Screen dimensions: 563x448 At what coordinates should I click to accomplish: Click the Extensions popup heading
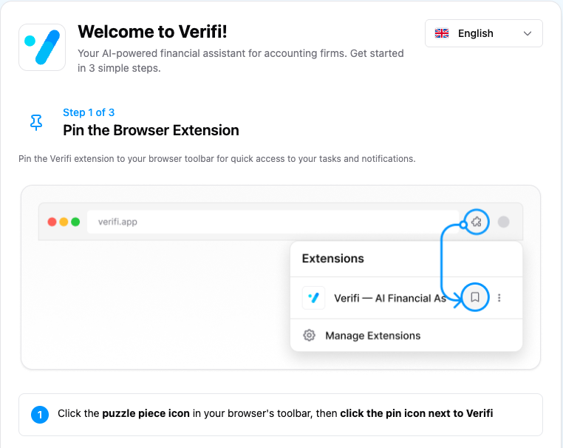pyautogui.click(x=332, y=259)
